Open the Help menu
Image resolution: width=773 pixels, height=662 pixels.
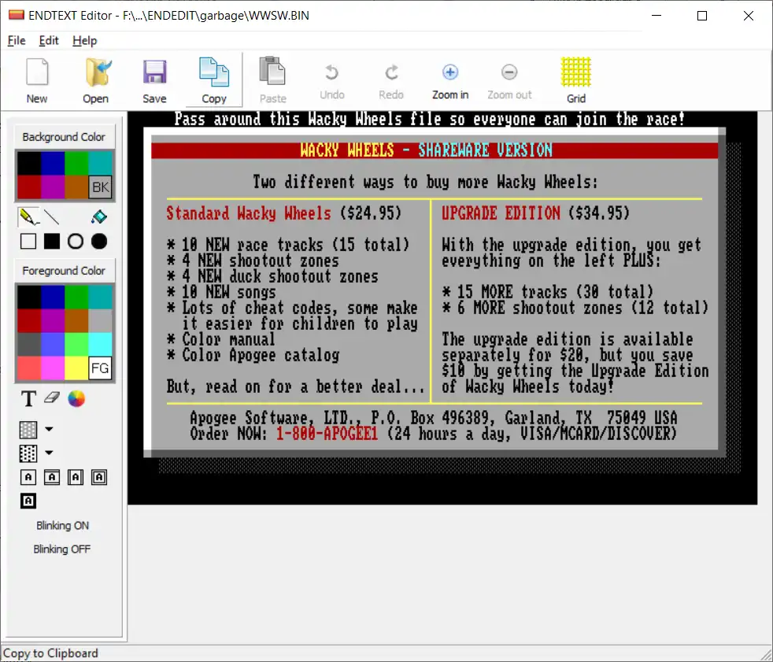click(x=85, y=40)
